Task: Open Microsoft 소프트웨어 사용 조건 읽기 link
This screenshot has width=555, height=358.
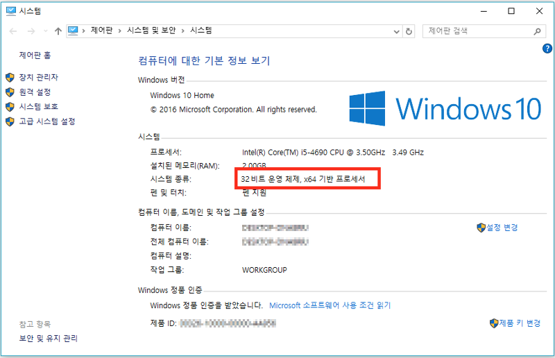Action: click(x=330, y=305)
